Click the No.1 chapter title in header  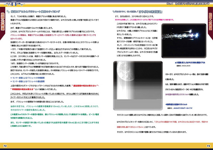click(188, 4)
